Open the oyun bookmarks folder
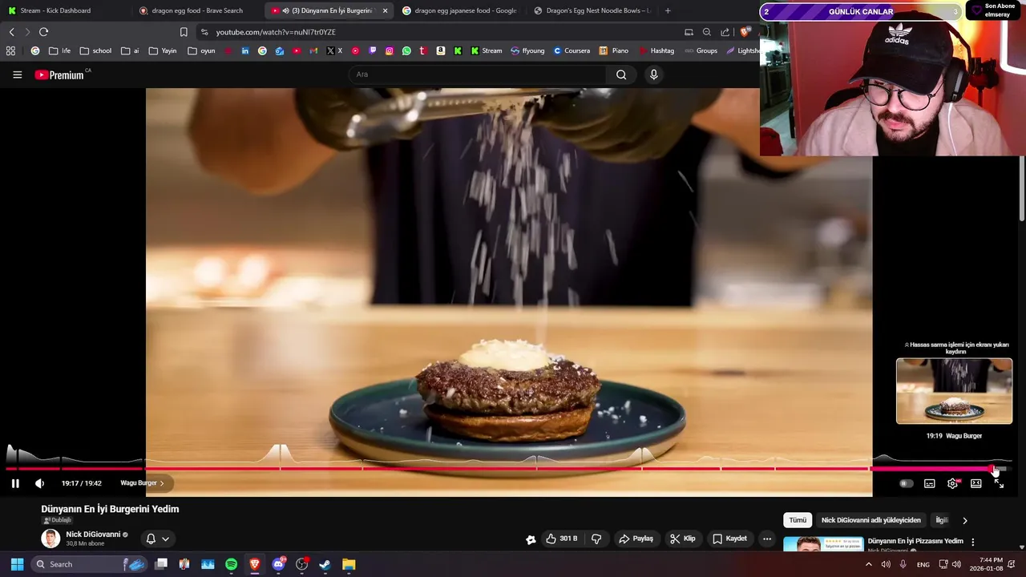 (x=201, y=50)
